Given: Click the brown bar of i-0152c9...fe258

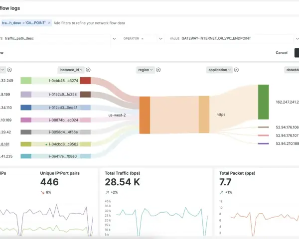Looking at the screenshot, I should (x=85, y=94).
